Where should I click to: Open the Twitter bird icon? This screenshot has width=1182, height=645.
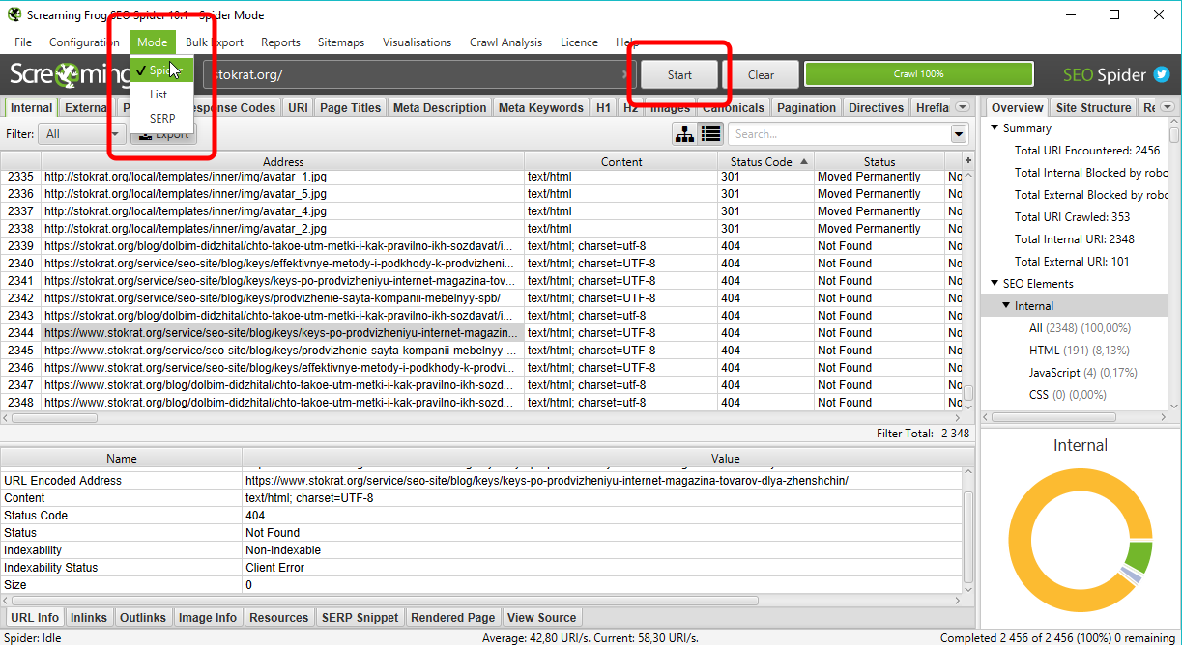[1161, 75]
